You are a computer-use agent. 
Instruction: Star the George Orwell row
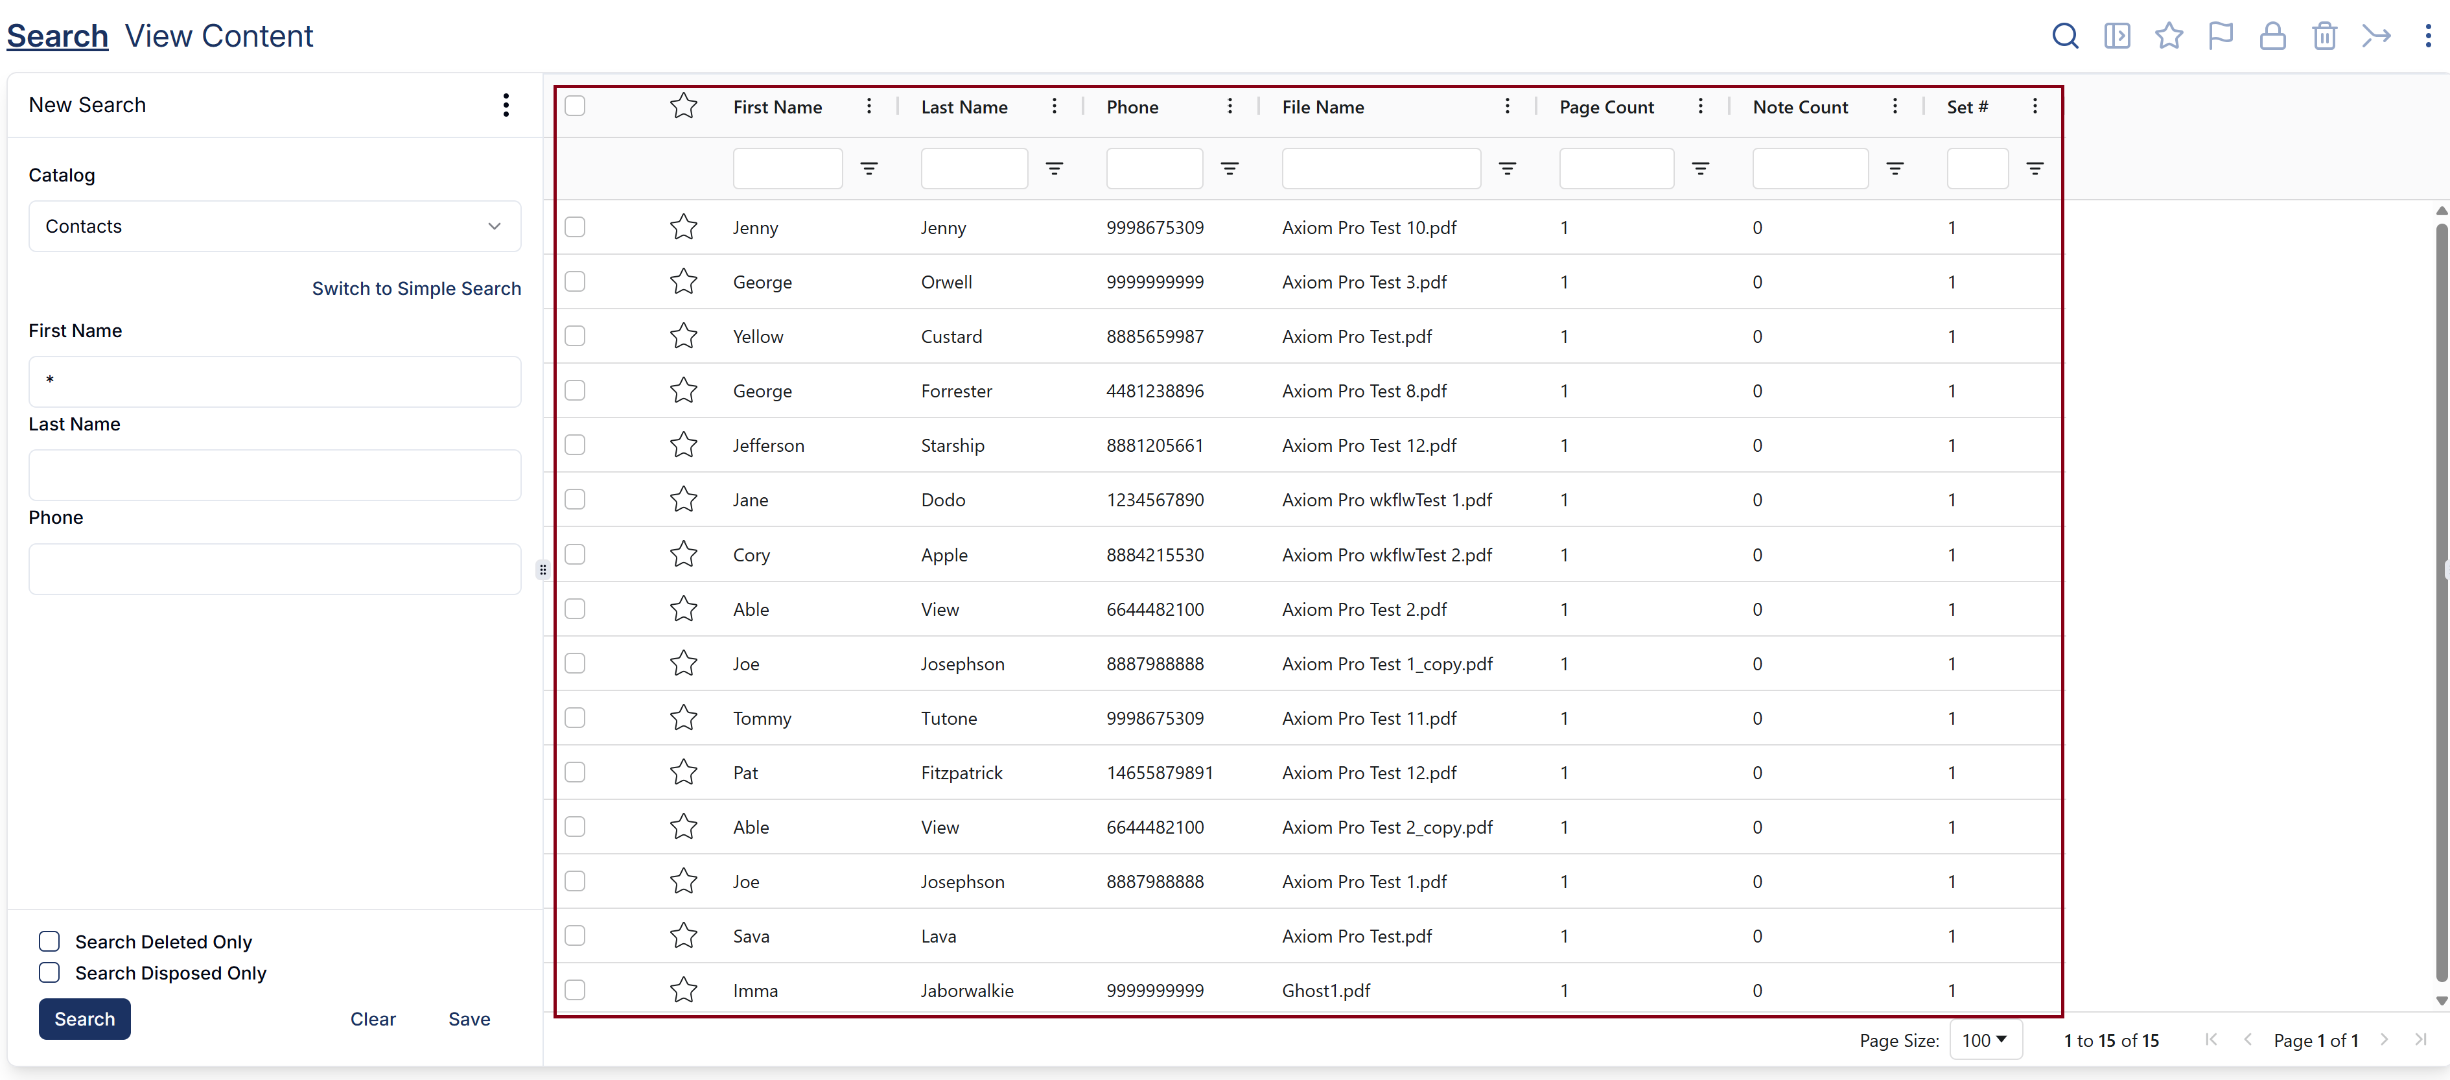684,281
